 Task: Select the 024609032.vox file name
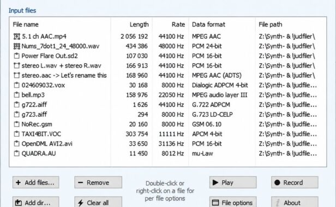tap(43, 85)
